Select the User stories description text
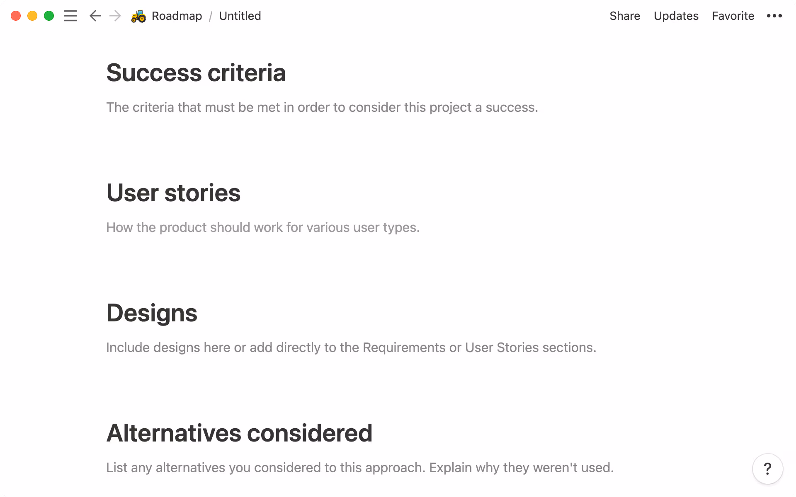The width and height of the screenshot is (796, 497). click(x=263, y=227)
